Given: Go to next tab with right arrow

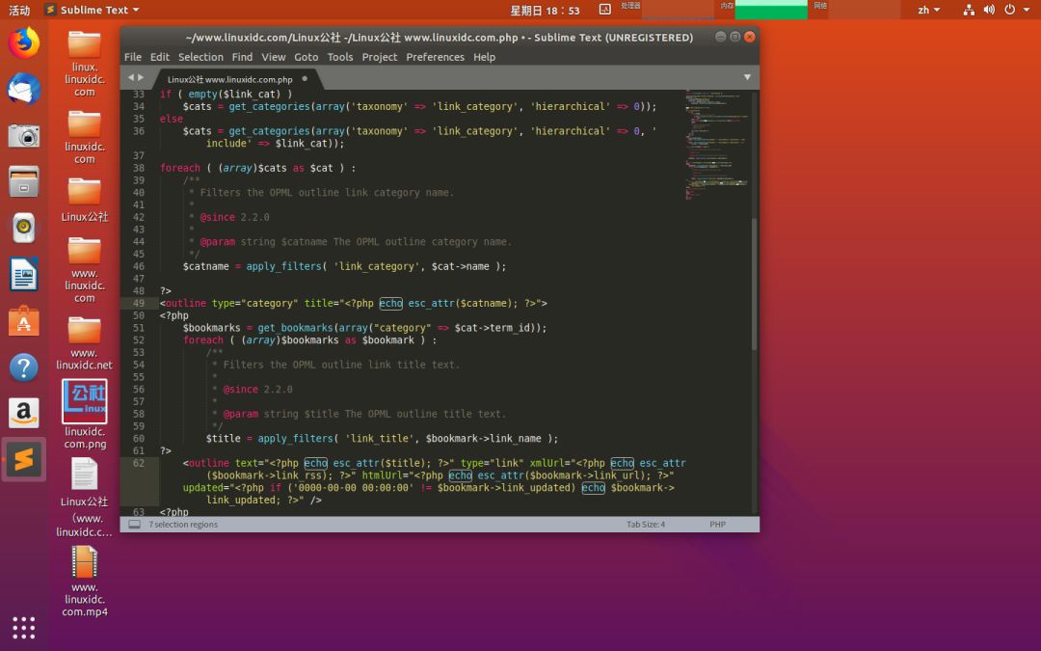Looking at the screenshot, I should point(141,78).
